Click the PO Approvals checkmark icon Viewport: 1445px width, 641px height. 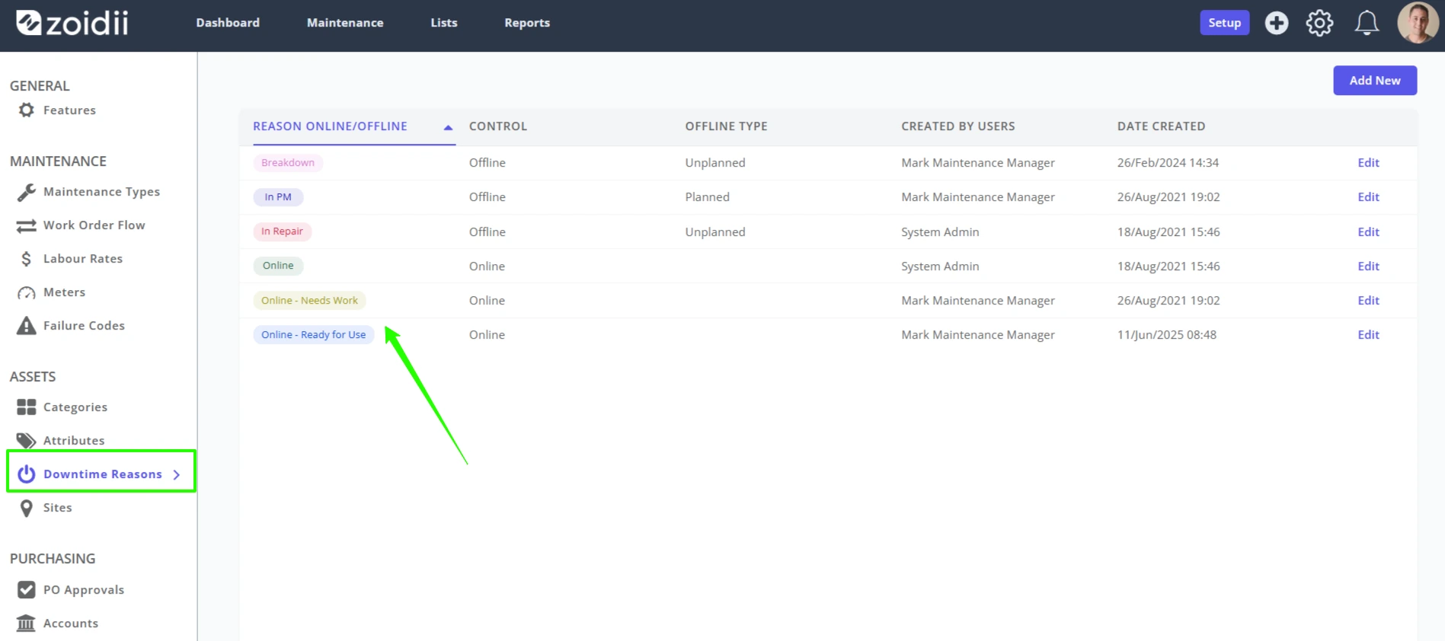27,590
